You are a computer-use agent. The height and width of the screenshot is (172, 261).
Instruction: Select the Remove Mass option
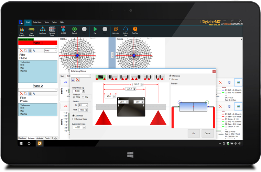(74, 119)
